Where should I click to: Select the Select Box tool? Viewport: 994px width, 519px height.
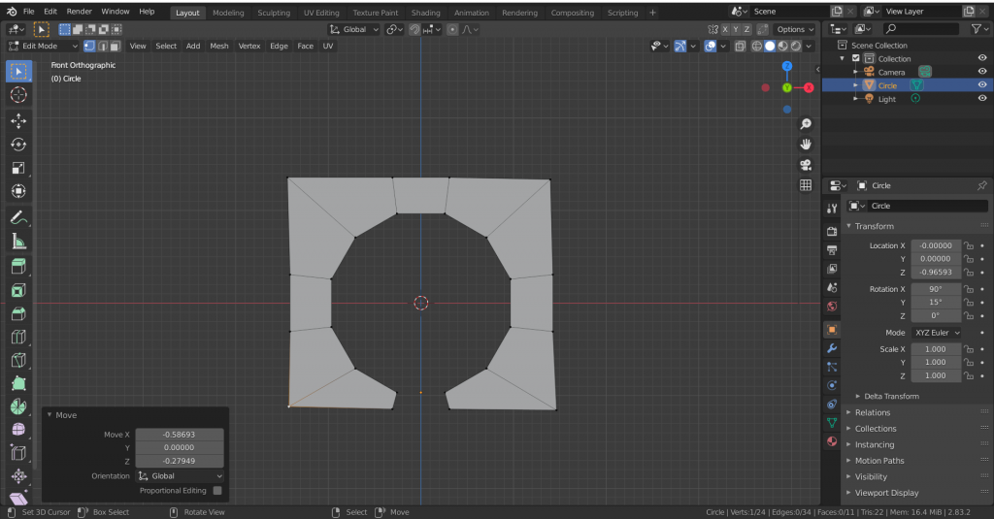pos(18,71)
